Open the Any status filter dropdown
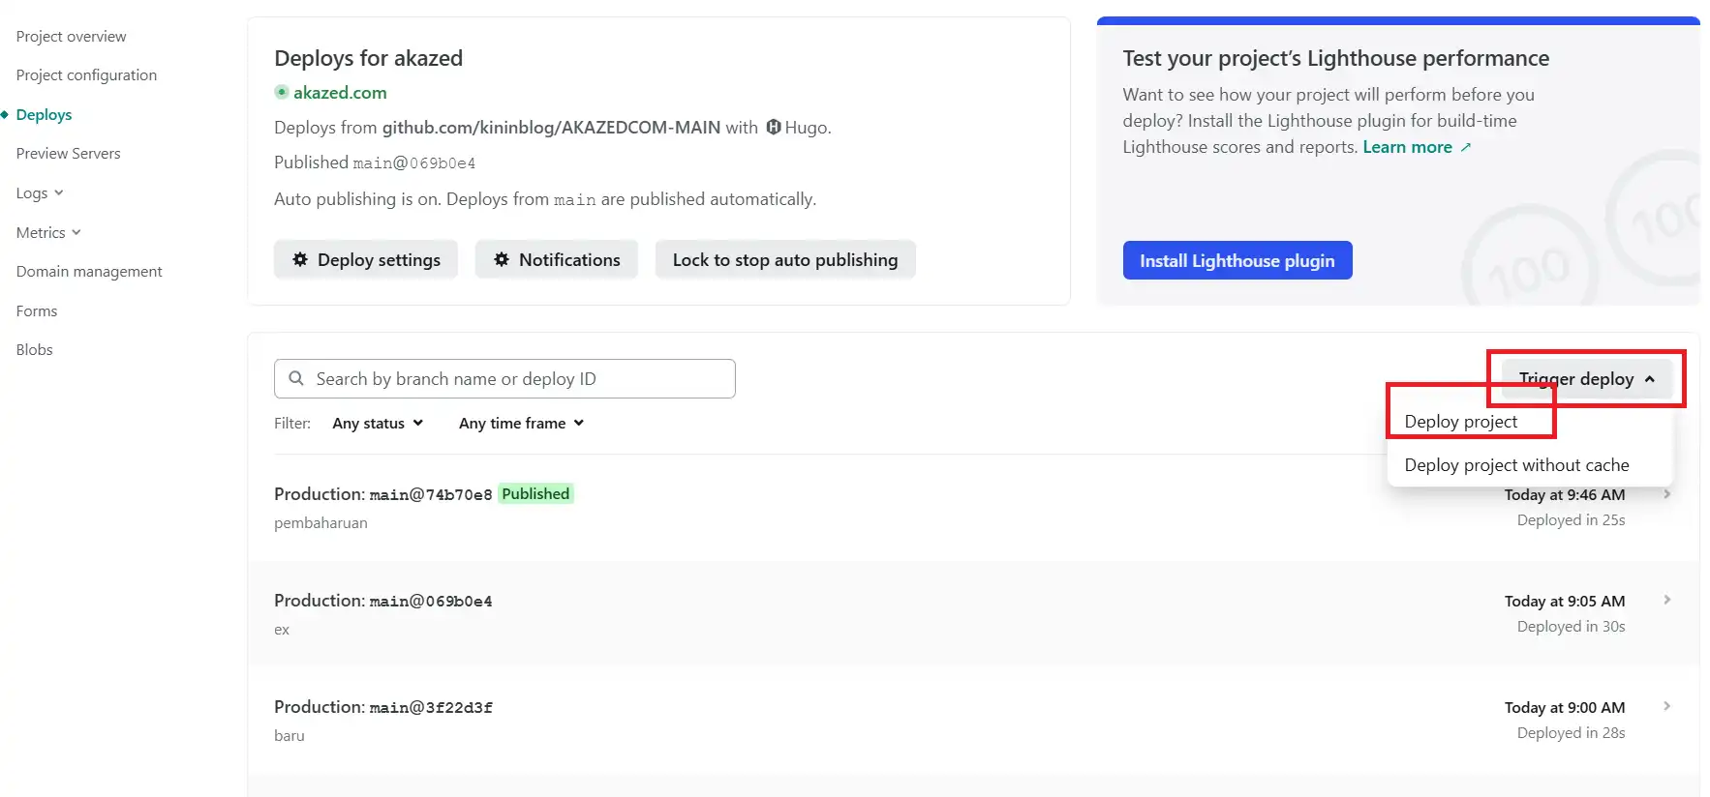Viewport: 1710px width, 797px height. click(378, 423)
